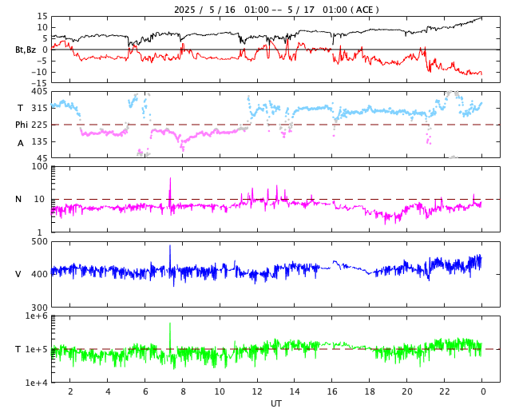
Task: Click the 'Bt,Bz' axis label
Action: point(26,50)
